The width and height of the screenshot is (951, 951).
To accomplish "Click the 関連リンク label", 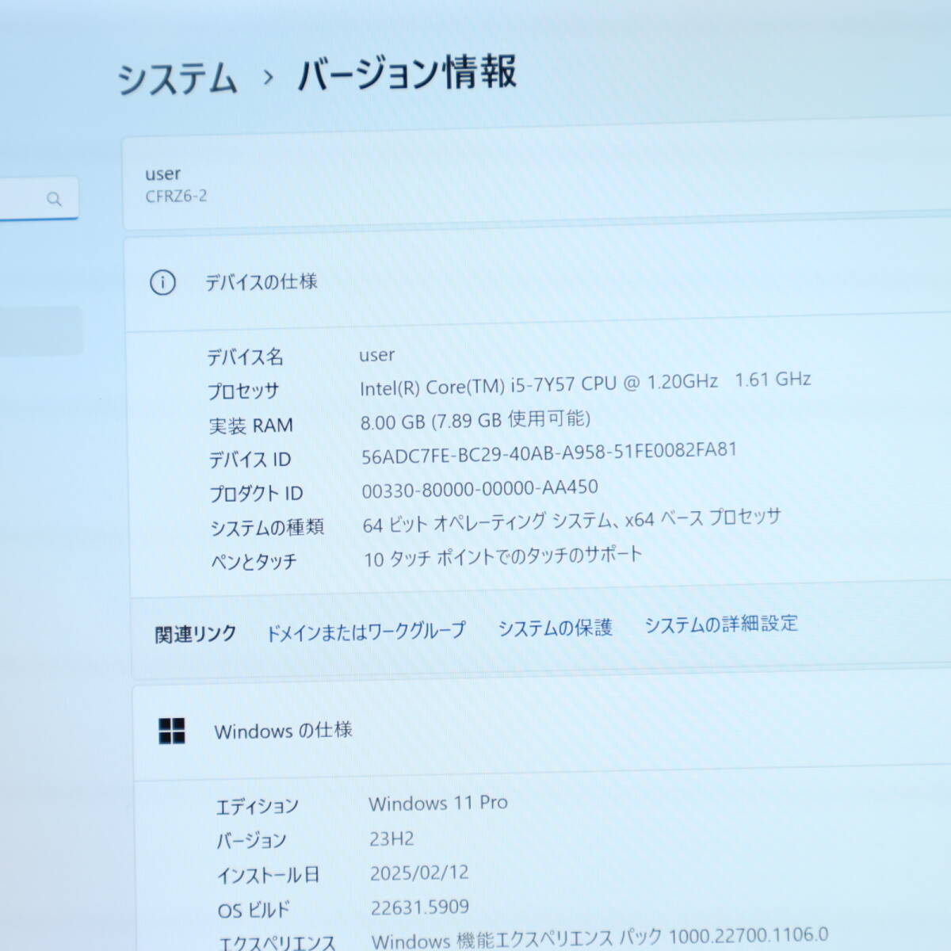I will tap(196, 635).
